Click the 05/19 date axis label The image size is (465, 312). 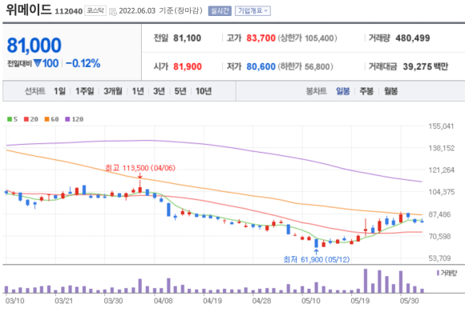point(360,301)
